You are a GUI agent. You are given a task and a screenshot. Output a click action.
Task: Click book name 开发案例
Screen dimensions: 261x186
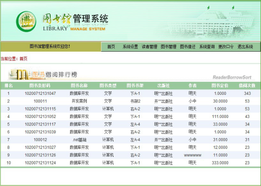[x=79, y=101]
